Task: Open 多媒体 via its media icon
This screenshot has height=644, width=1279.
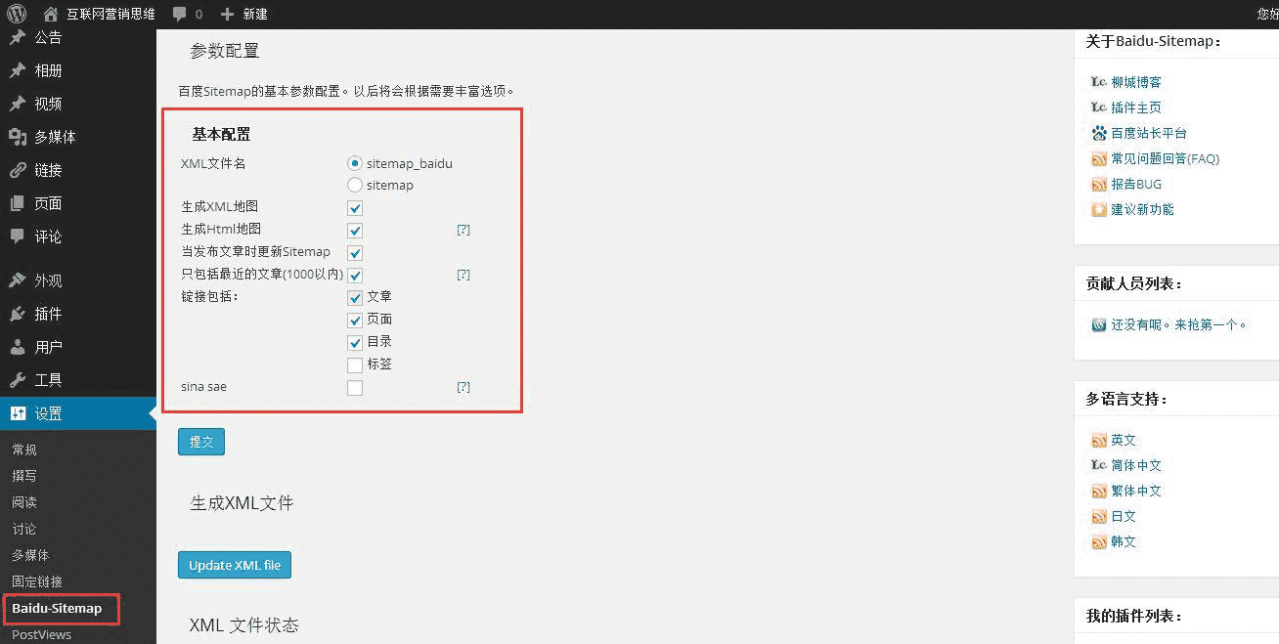Action: 22,137
